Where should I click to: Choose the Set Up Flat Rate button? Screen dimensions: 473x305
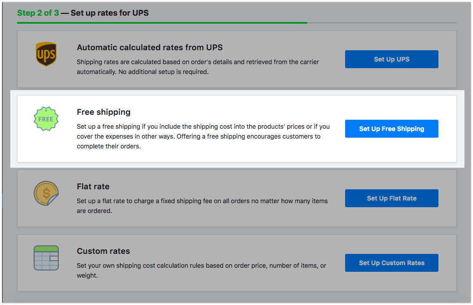391,198
